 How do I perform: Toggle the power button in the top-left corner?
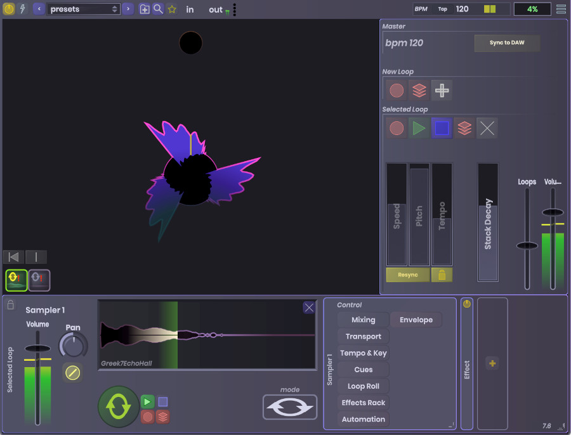coord(9,9)
